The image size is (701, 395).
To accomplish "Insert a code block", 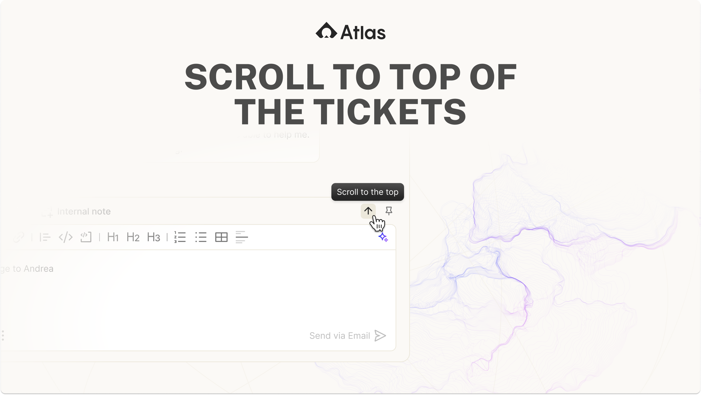I will tap(86, 237).
